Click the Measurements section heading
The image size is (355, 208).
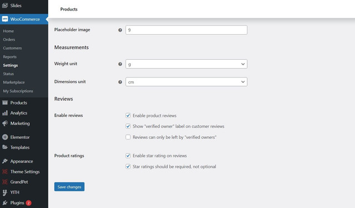tap(72, 48)
